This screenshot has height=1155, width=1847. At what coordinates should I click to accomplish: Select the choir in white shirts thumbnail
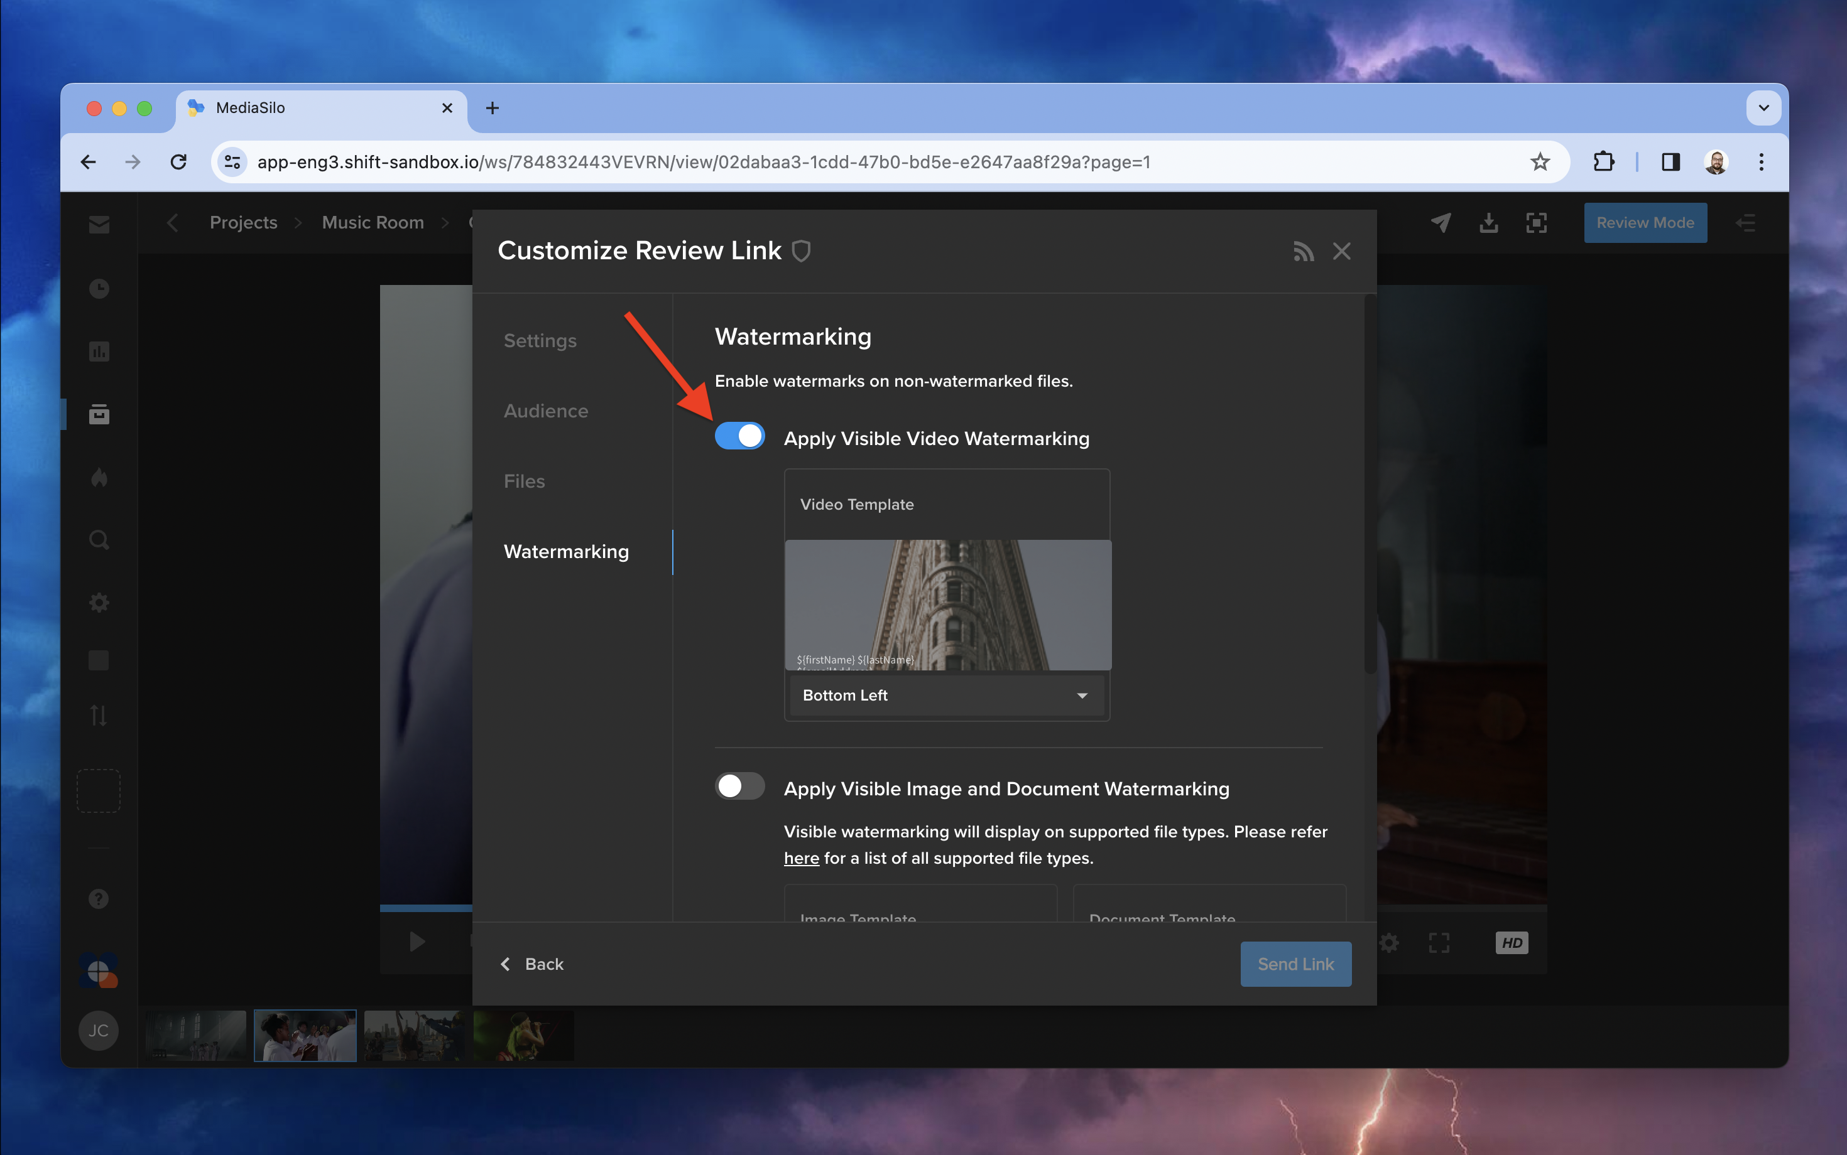305,1036
